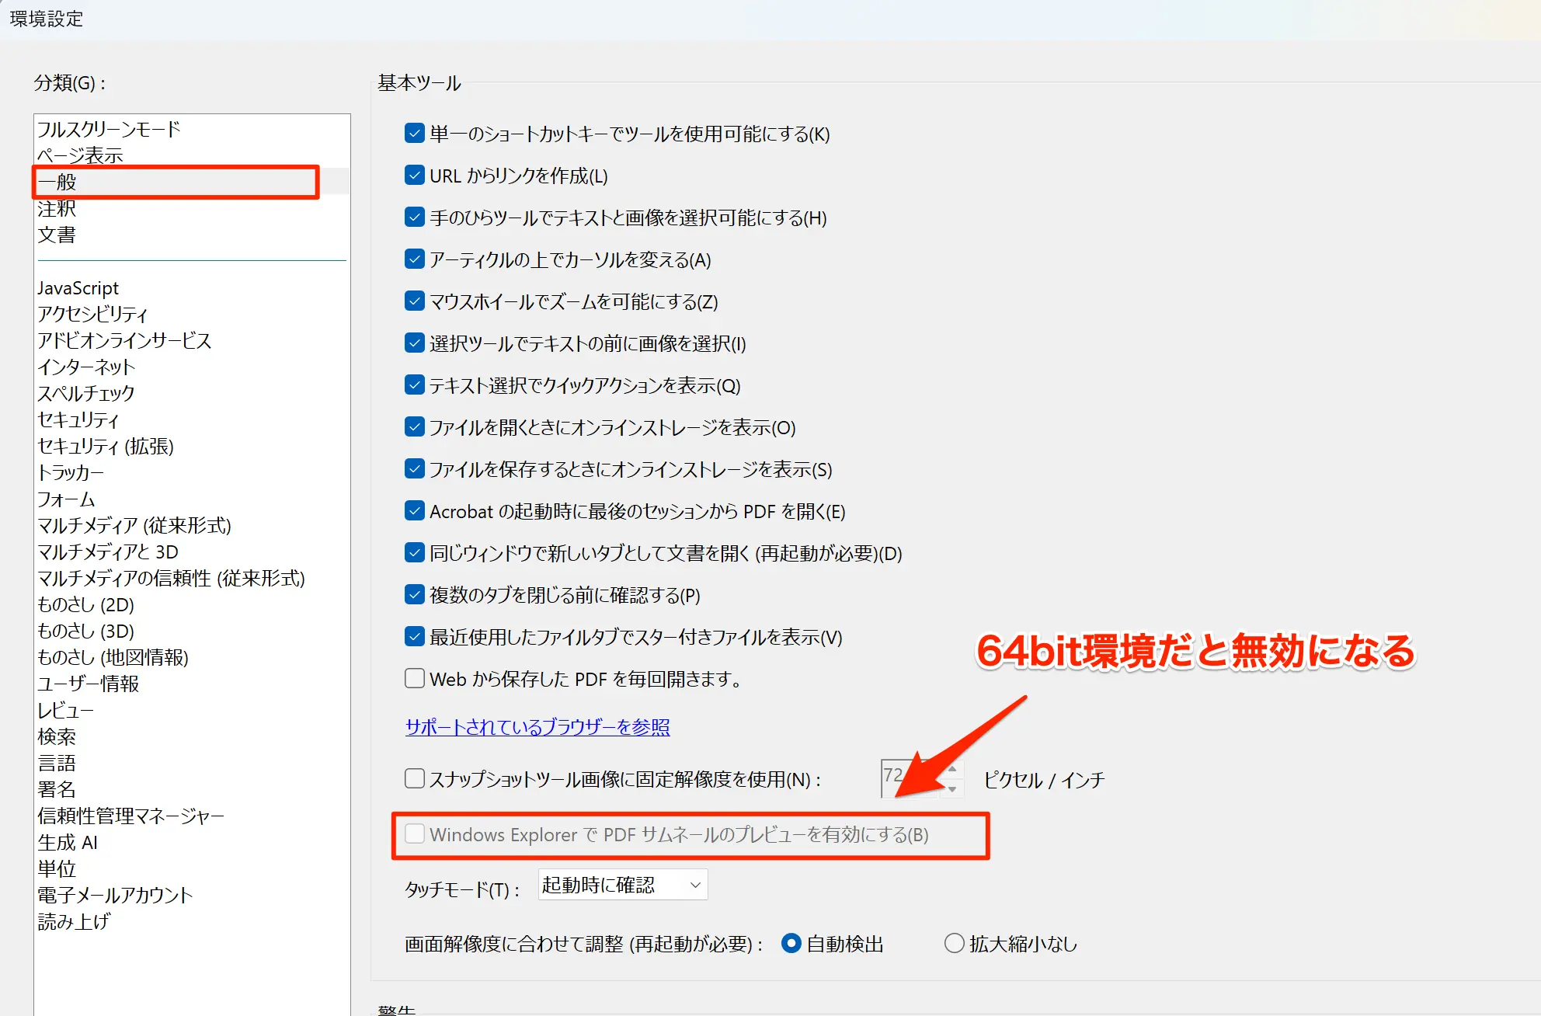The height and width of the screenshot is (1016, 1541).
Task: Uncheck '複数のタブを閉じる前に確認する' checkbox
Action: point(415,595)
